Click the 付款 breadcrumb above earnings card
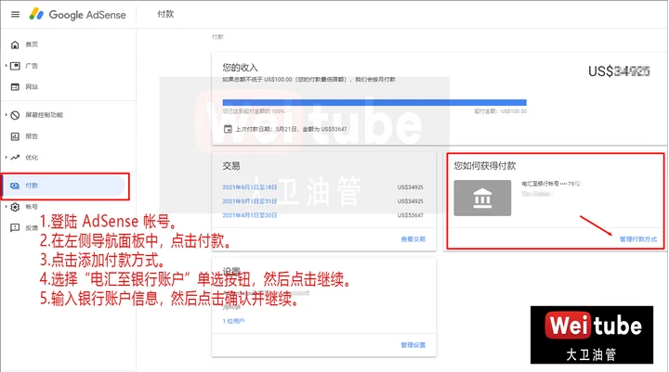The image size is (669, 372). (217, 37)
